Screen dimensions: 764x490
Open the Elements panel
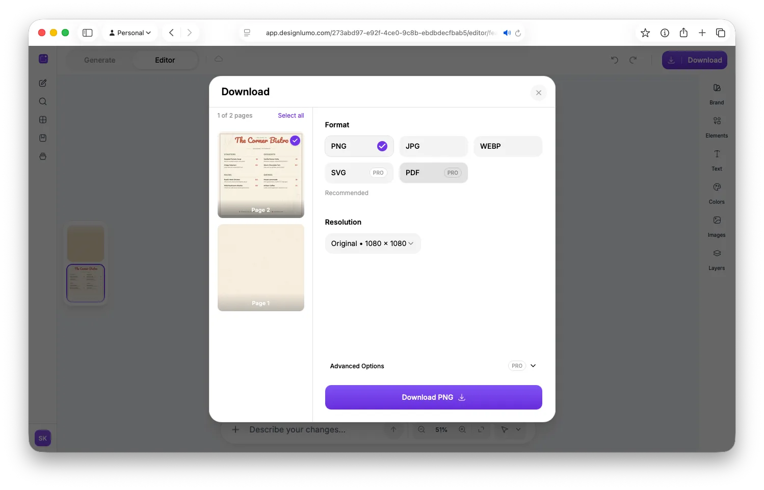coord(717,127)
